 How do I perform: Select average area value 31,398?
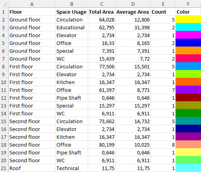[x=133, y=27]
